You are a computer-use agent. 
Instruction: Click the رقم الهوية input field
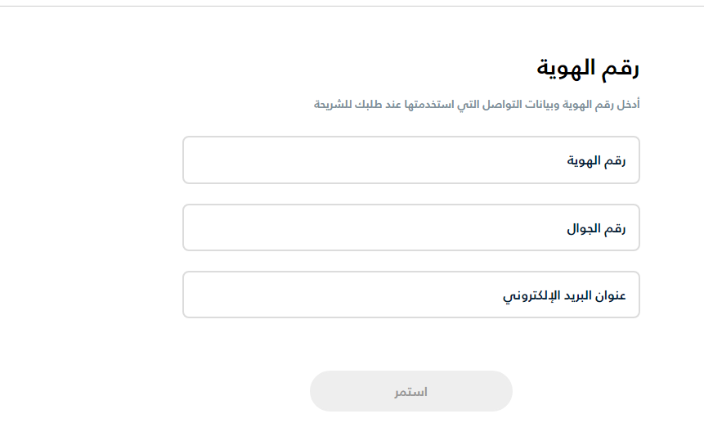tap(410, 160)
